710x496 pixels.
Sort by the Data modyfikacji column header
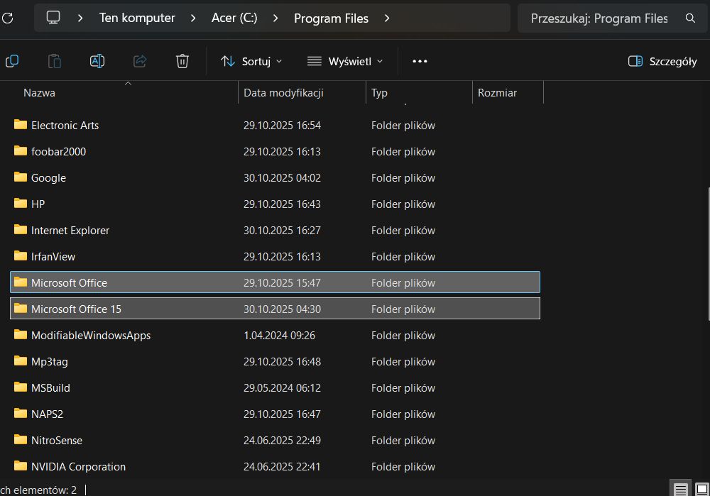point(283,93)
